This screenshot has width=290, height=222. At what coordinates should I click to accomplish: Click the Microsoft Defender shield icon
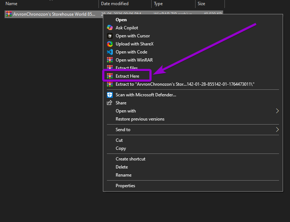point(110,95)
